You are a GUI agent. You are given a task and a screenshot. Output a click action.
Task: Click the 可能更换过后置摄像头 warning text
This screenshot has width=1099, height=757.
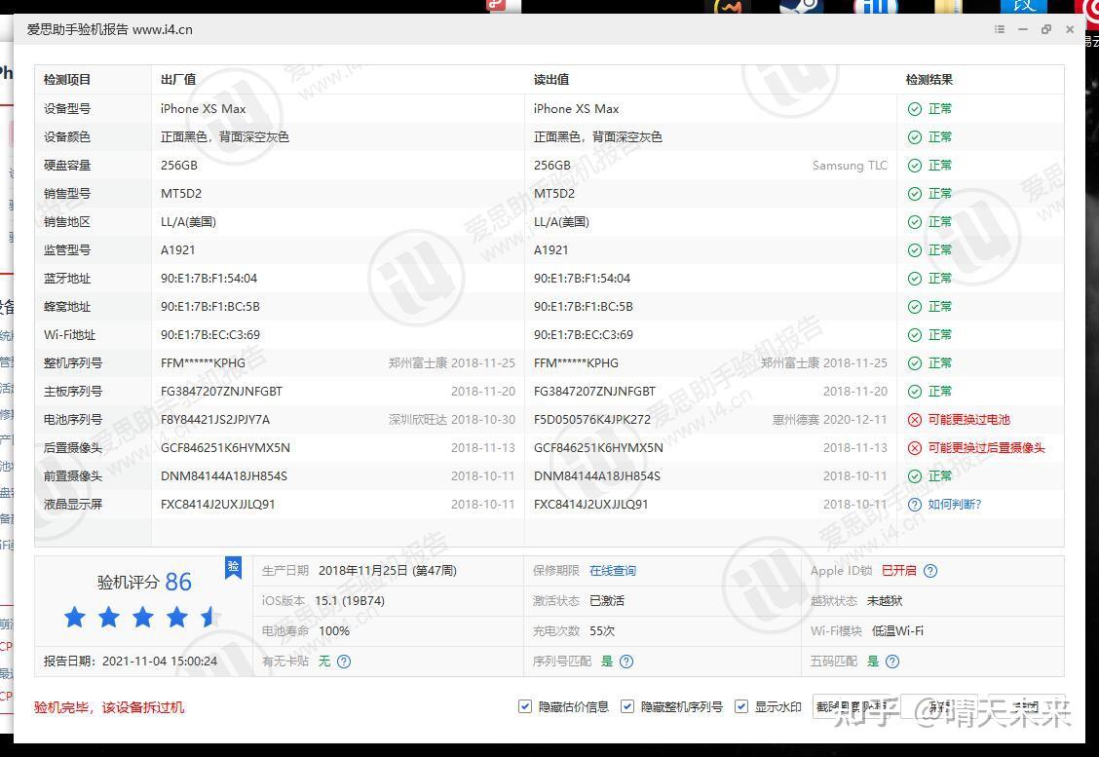tap(986, 448)
